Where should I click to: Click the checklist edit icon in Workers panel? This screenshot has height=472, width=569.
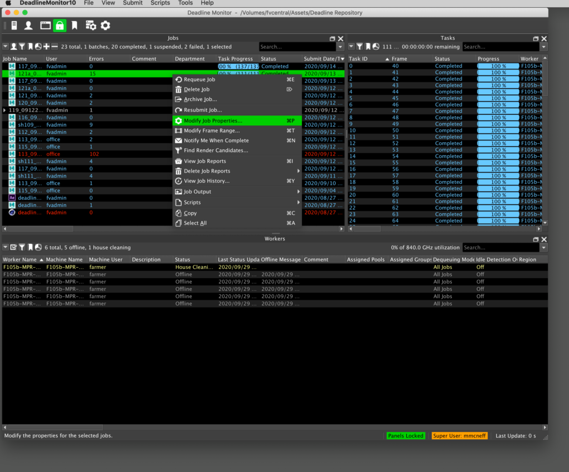14,248
